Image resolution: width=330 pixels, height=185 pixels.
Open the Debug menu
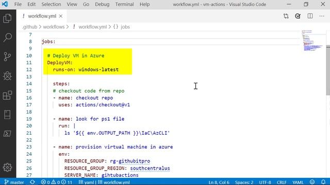tap(102, 4)
